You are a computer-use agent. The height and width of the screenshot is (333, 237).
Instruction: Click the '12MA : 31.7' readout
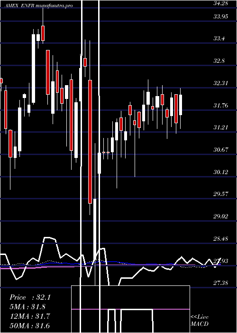click(30, 316)
